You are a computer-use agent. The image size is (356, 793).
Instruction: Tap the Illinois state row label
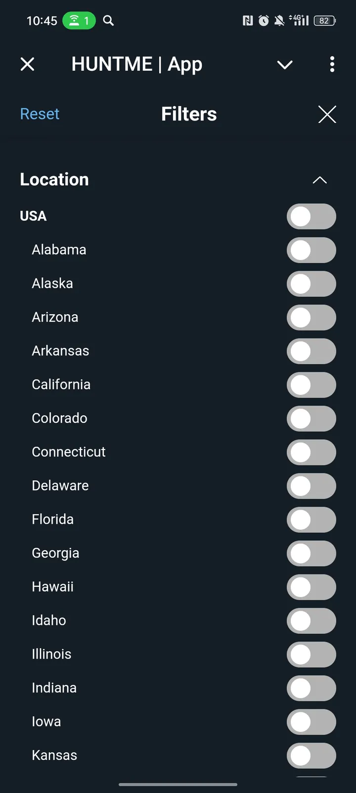(x=51, y=654)
